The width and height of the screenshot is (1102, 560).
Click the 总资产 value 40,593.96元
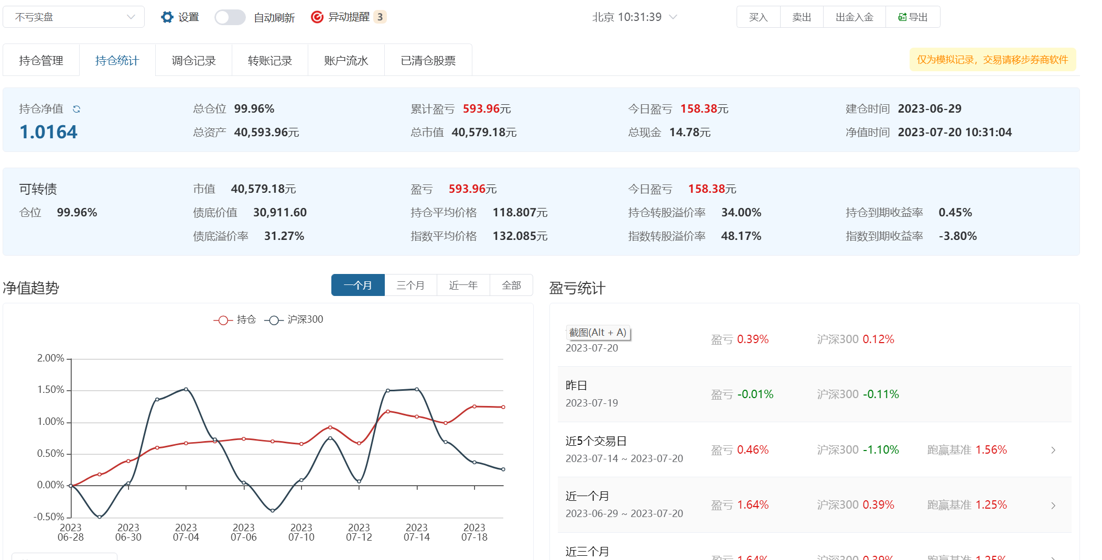point(266,133)
